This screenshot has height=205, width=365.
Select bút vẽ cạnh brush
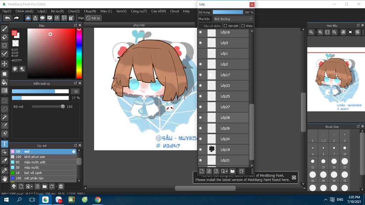[x=43, y=173]
